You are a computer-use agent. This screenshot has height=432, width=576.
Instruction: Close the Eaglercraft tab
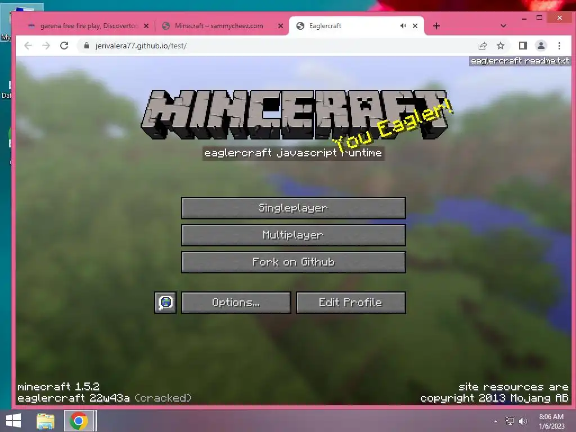(415, 26)
